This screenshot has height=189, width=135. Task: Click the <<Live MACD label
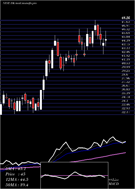coord(114,182)
